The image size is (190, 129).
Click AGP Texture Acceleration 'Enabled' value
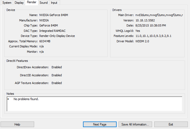(57, 83)
